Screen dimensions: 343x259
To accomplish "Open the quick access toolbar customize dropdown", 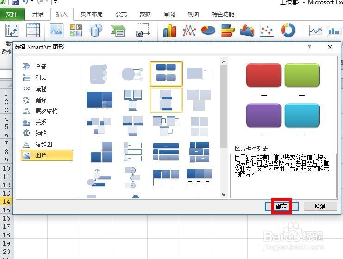I will click(x=55, y=2).
